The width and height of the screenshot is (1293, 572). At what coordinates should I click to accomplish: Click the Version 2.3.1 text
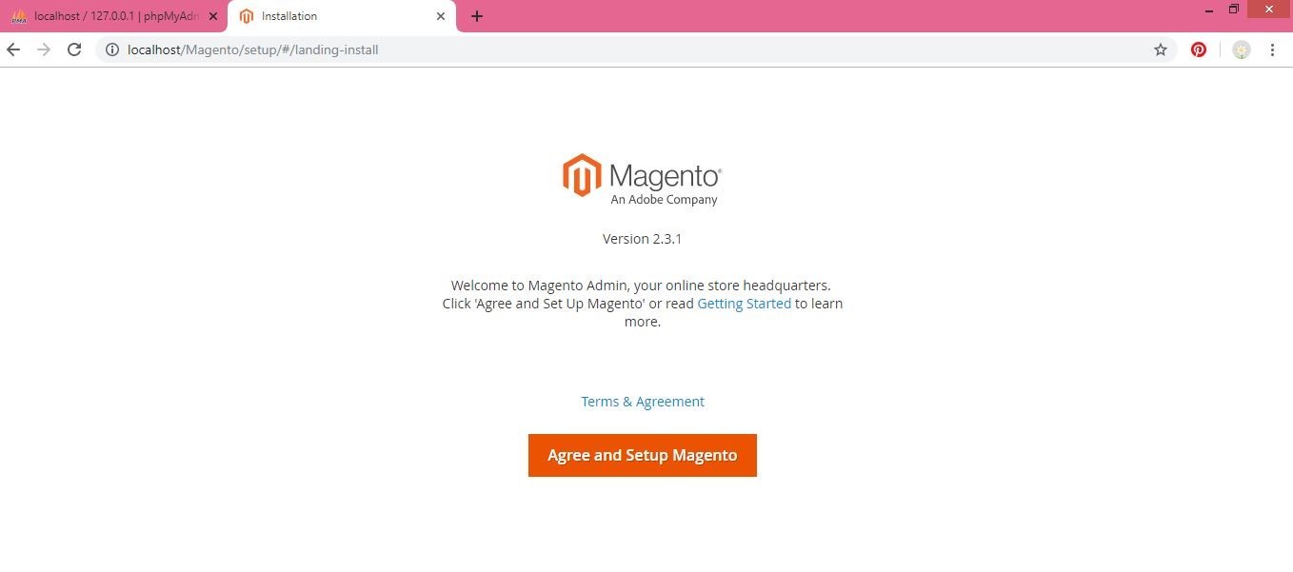click(642, 239)
